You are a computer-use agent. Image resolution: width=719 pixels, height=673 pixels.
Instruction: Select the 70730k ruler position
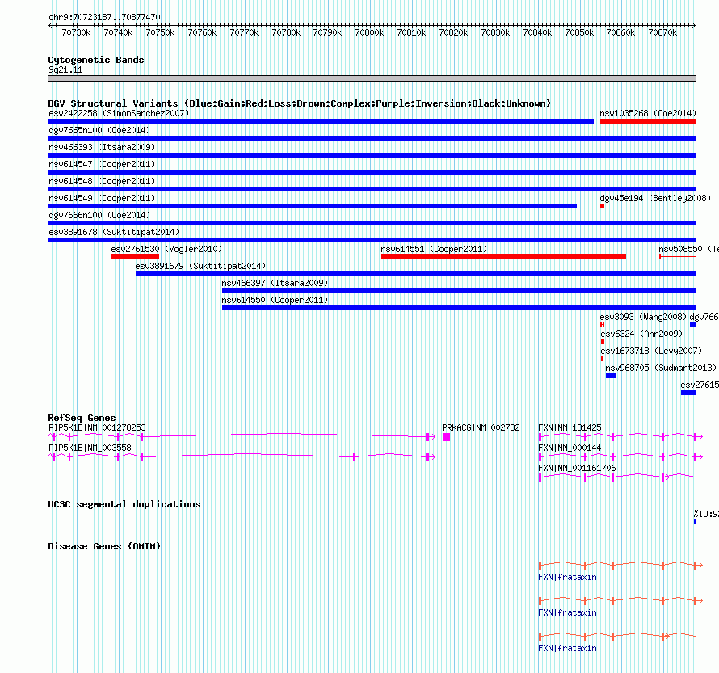coord(76,32)
